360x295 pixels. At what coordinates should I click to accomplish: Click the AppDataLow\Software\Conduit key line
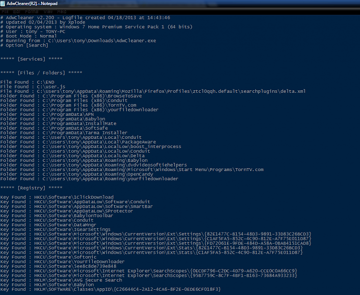click(75, 202)
